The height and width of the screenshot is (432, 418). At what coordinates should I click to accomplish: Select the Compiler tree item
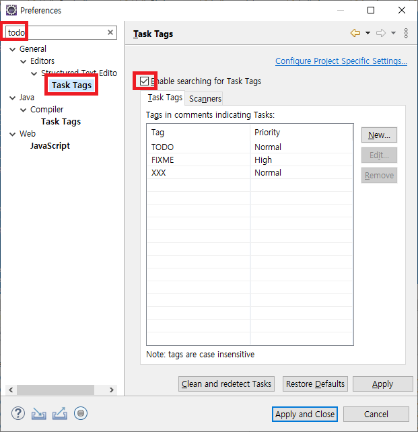tap(47, 110)
